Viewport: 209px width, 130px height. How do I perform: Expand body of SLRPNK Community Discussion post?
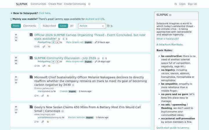coord(98,58)
